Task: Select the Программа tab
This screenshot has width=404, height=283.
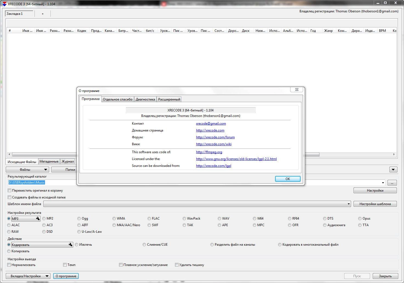Action: click(91, 99)
